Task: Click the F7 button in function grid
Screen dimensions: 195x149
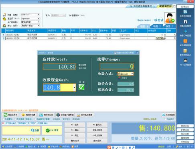Action: 97,125
